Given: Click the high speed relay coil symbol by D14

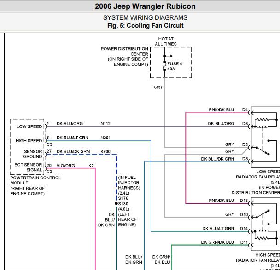Looking at the screenshot, I should (262, 231).
